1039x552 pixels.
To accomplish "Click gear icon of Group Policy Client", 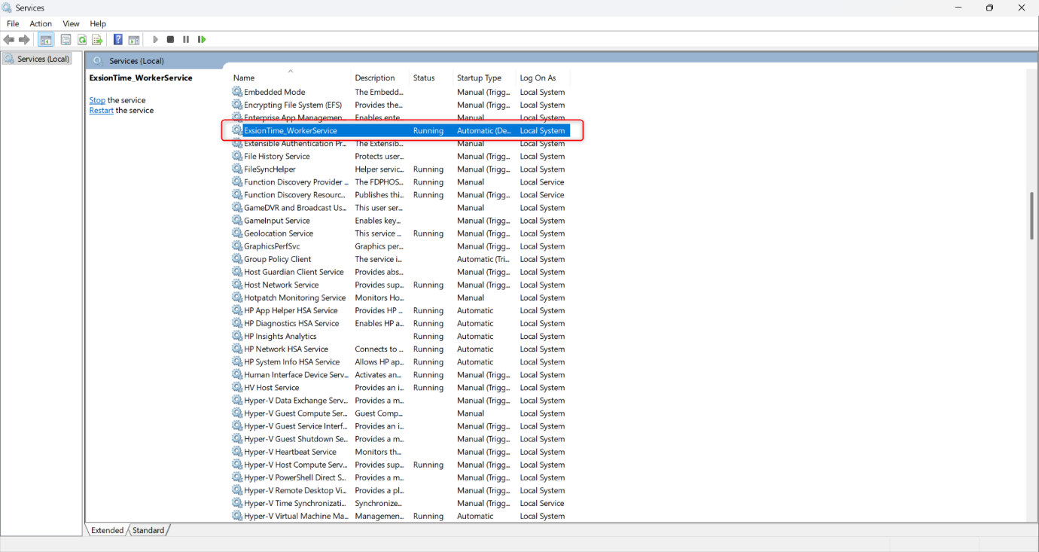I will [237, 259].
